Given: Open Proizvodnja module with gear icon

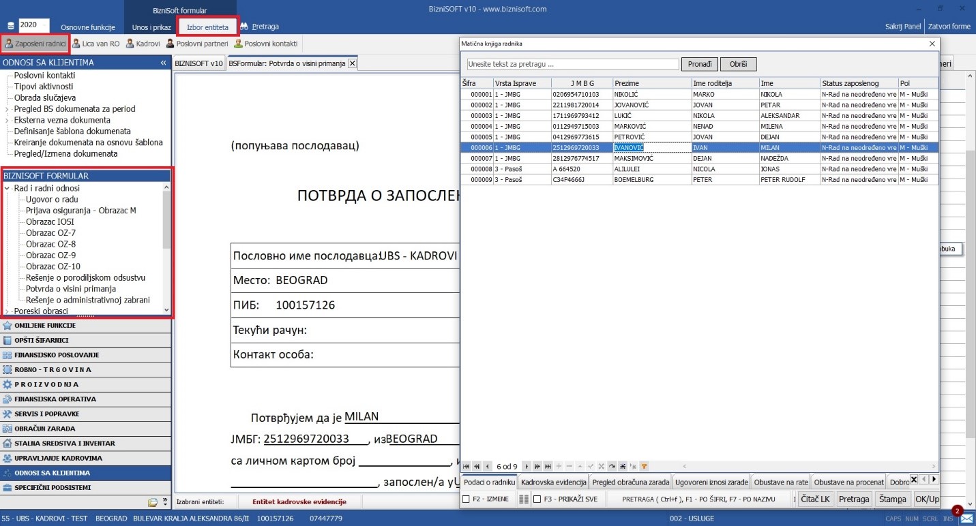Looking at the screenshot, I should 85,384.
